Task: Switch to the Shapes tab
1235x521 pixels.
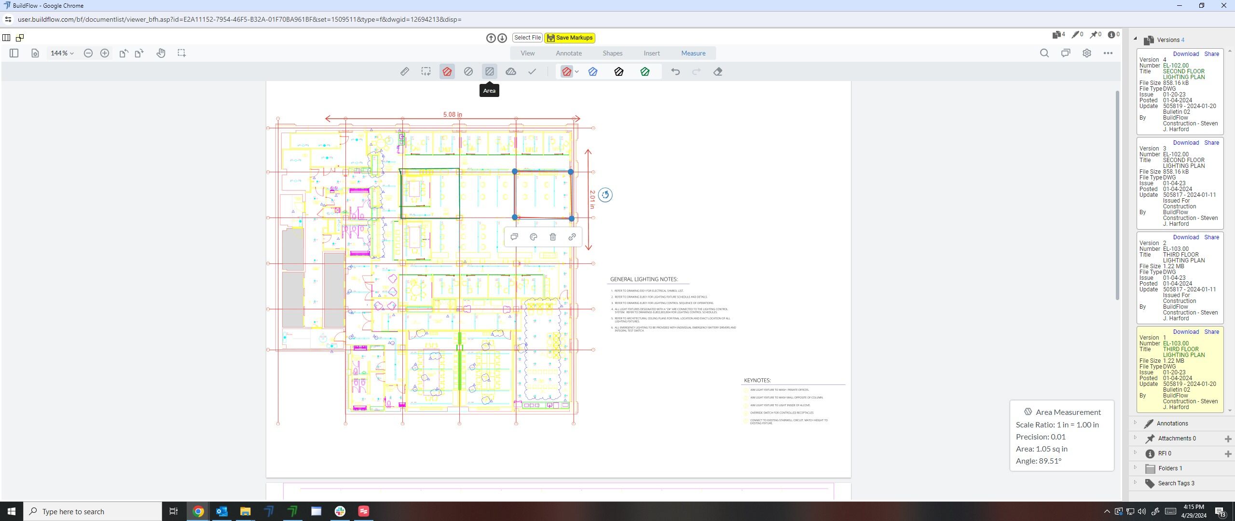Action: (x=612, y=53)
